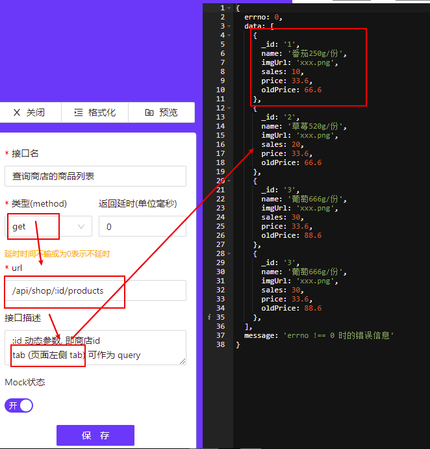
Task: Click the 预览 preview button
Action: 162,112
